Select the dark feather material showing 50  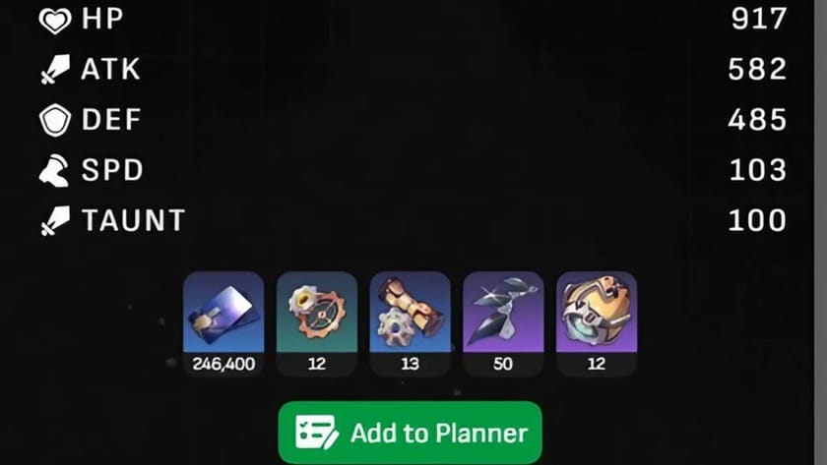click(503, 322)
